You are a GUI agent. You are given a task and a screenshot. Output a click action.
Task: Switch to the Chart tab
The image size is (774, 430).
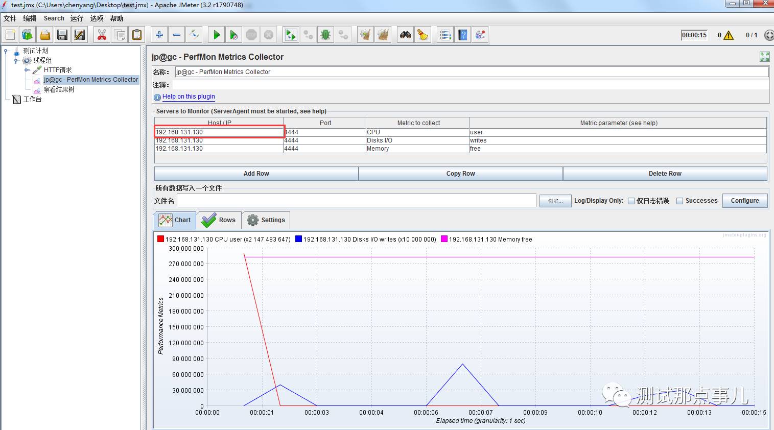(174, 220)
